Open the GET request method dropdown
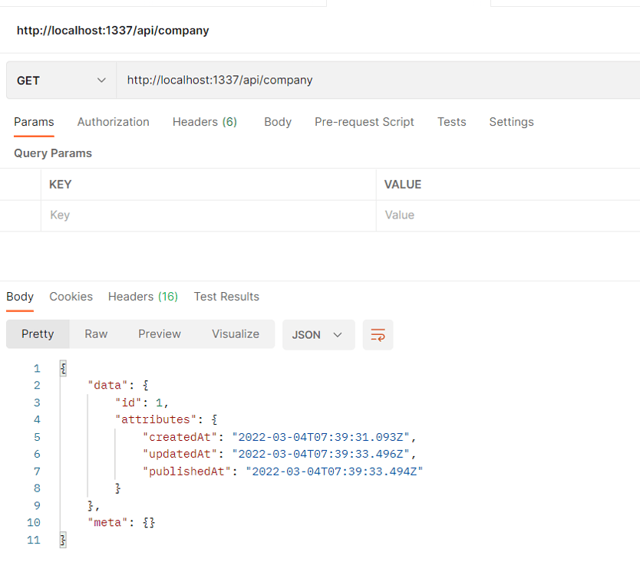Image resolution: width=640 pixels, height=575 pixels. point(61,80)
